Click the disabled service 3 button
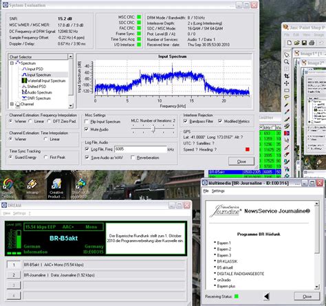 tap(14, 285)
